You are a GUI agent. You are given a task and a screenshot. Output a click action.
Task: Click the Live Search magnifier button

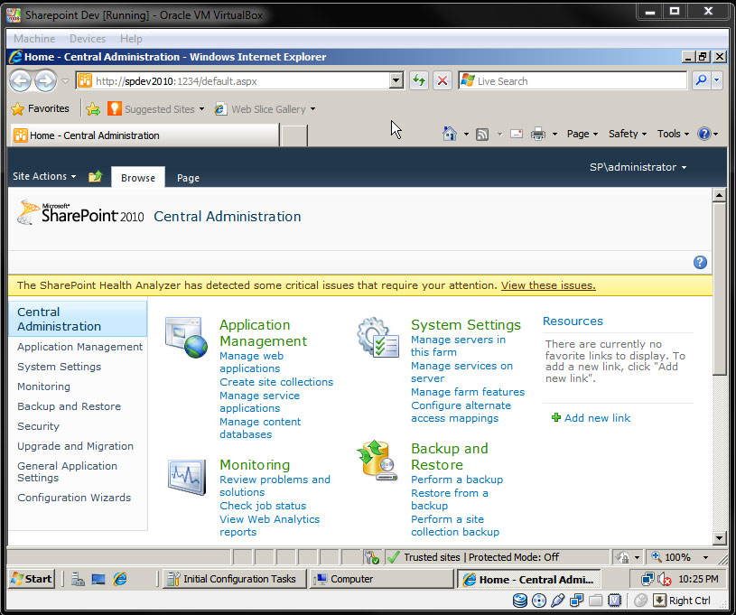[702, 80]
